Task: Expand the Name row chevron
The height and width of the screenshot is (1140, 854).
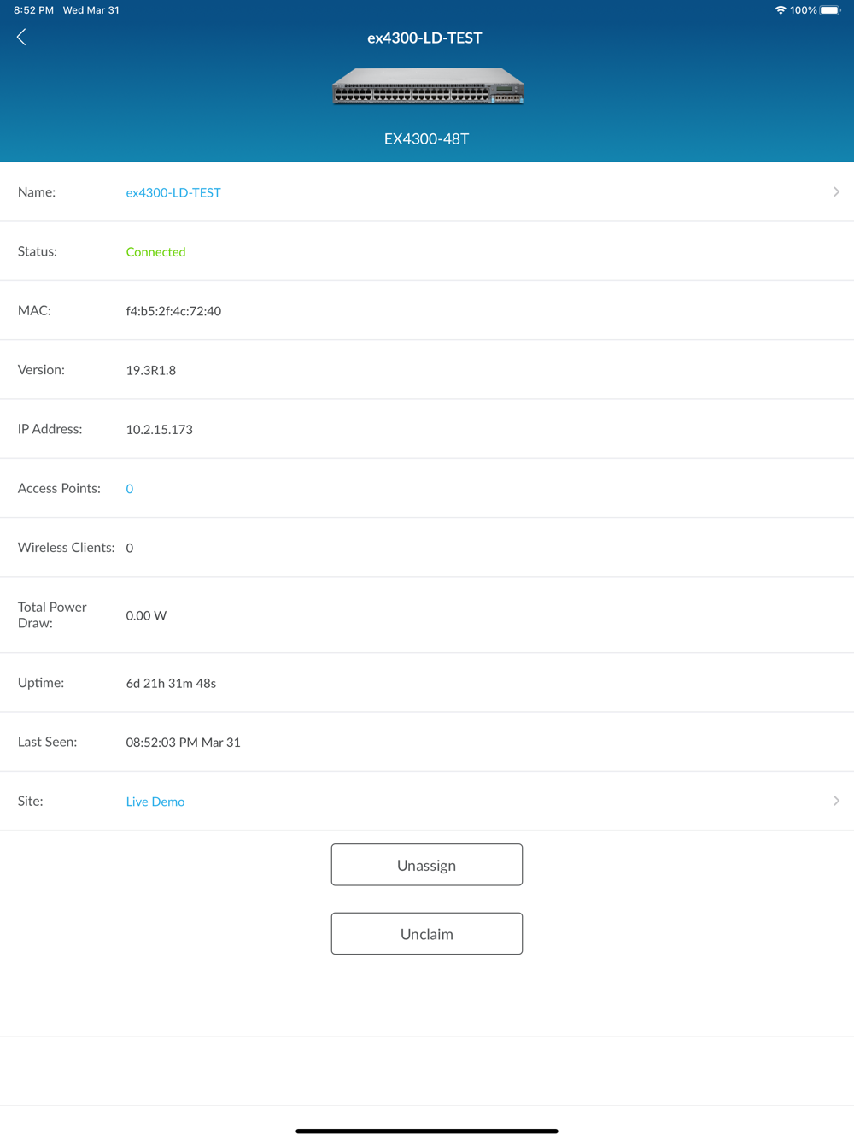Action: tap(836, 192)
